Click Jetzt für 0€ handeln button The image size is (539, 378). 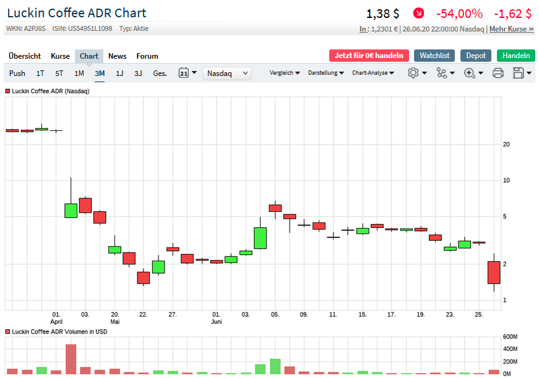pyautogui.click(x=369, y=56)
